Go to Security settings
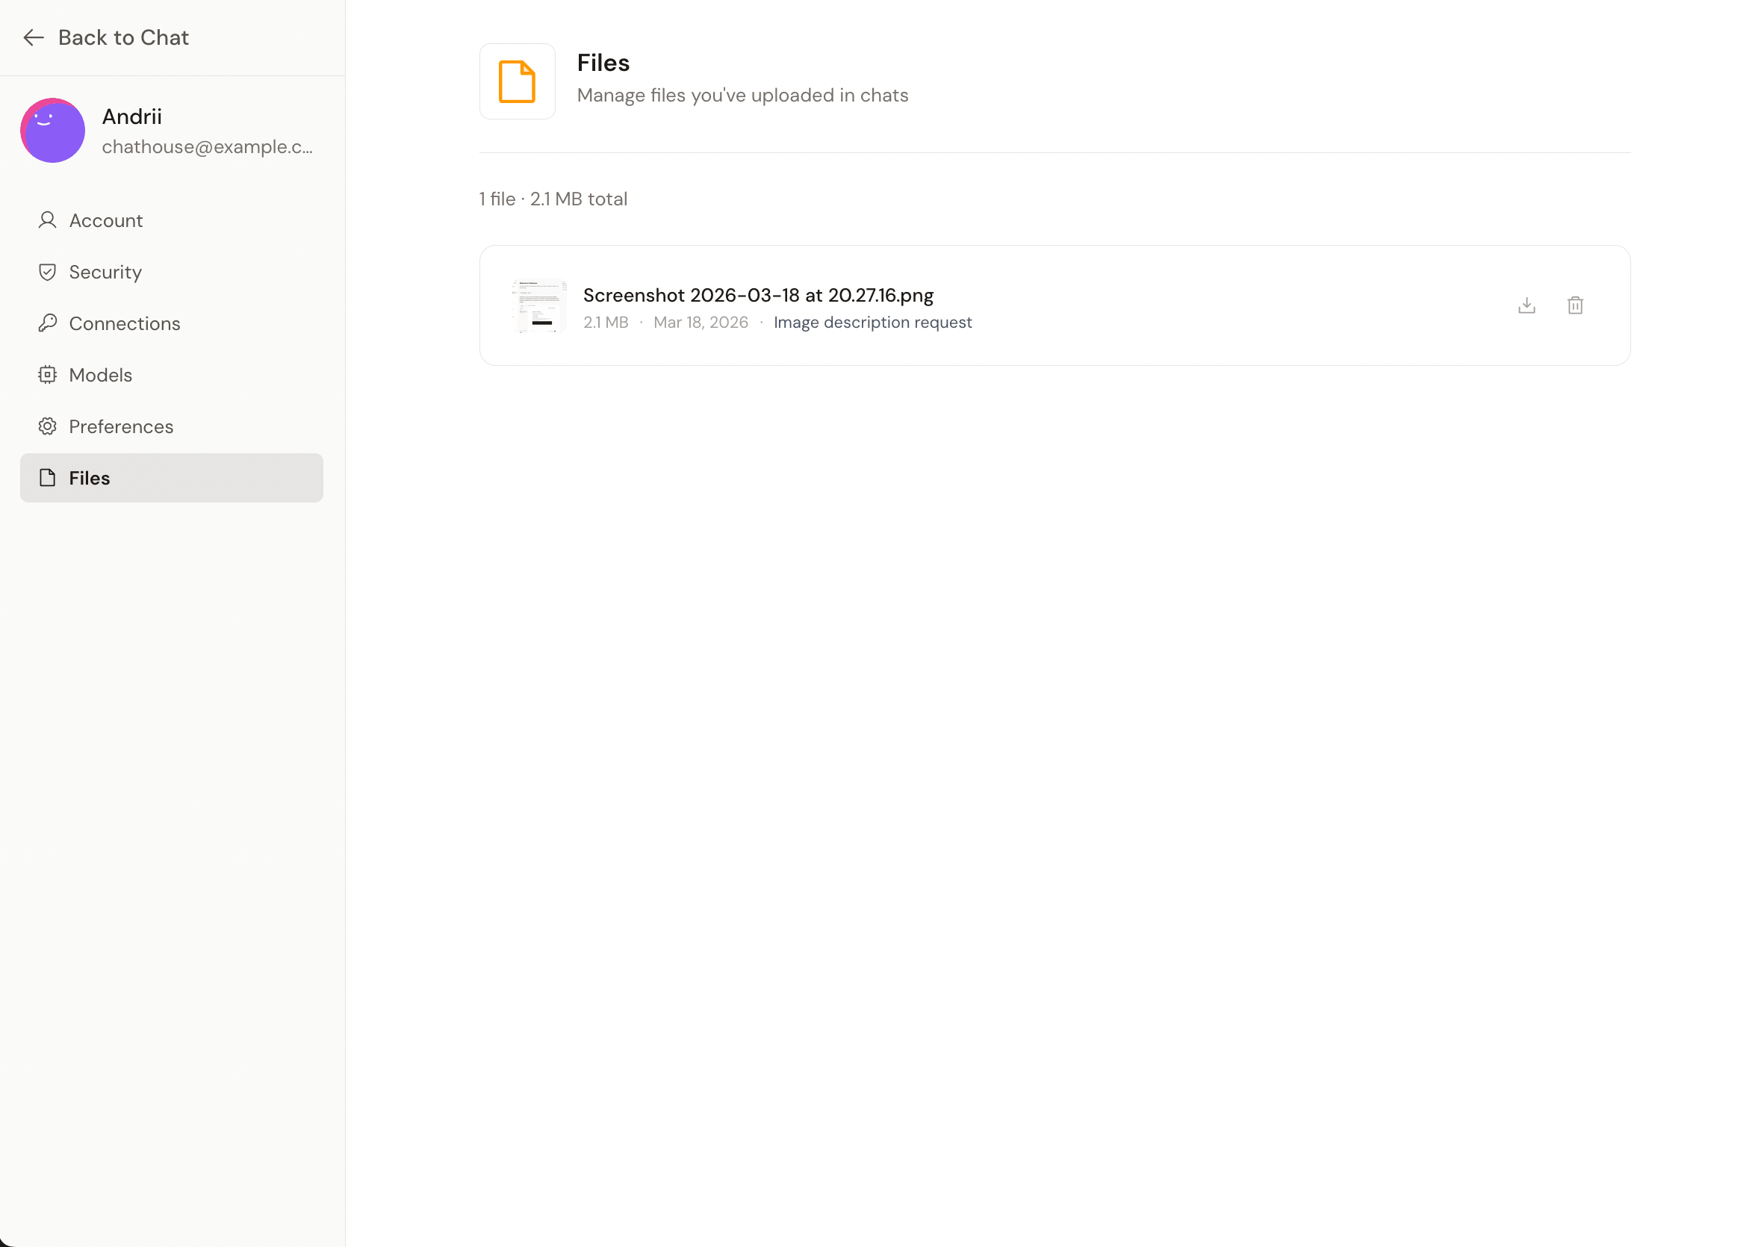Image resolution: width=1764 pixels, height=1247 pixels. pyautogui.click(x=105, y=272)
